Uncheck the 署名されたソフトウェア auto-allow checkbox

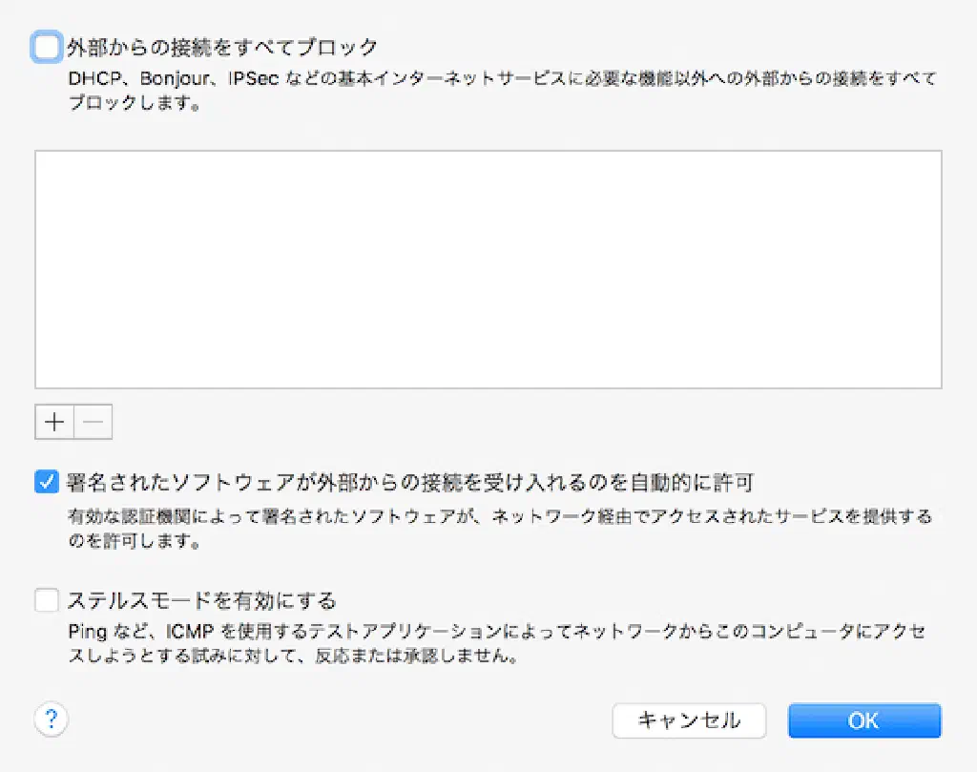[x=47, y=482]
